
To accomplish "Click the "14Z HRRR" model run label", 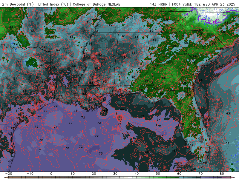I will [x=159, y=4].
